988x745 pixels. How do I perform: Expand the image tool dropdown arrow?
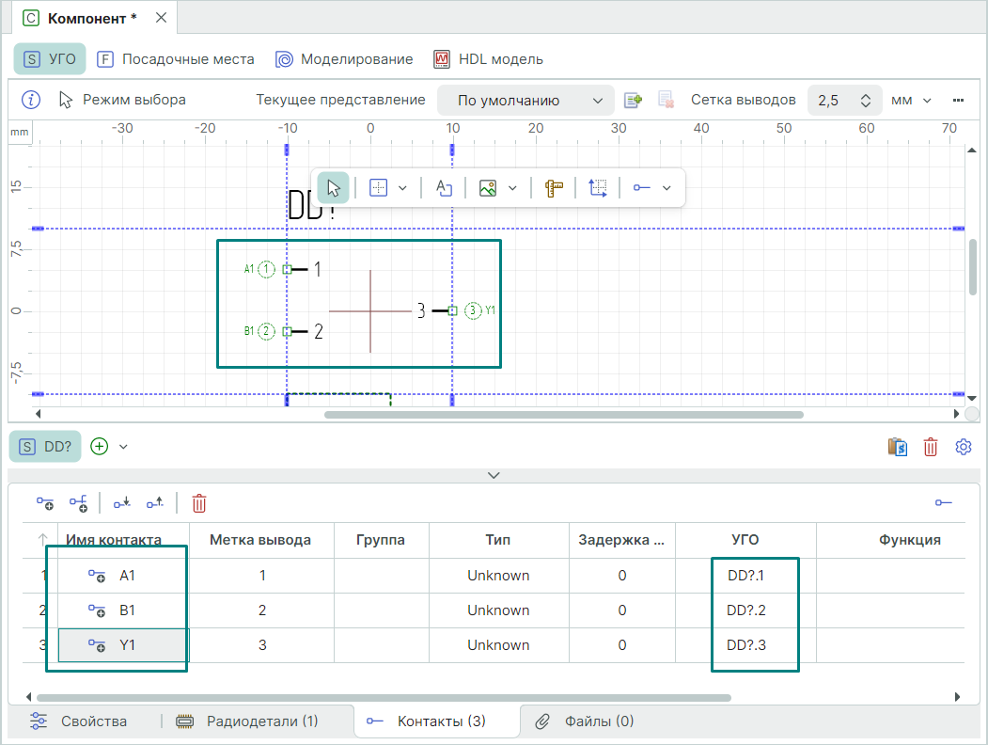(512, 188)
